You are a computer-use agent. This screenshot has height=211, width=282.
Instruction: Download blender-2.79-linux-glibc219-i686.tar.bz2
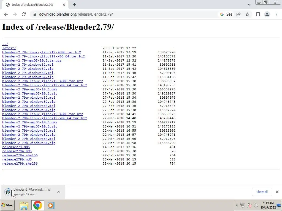coord(42,52)
